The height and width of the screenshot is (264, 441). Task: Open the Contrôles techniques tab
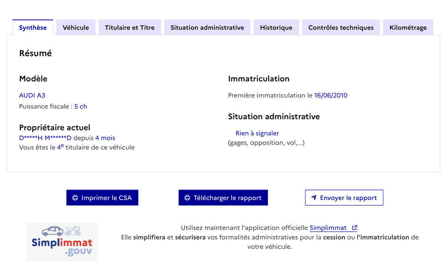[x=341, y=27]
